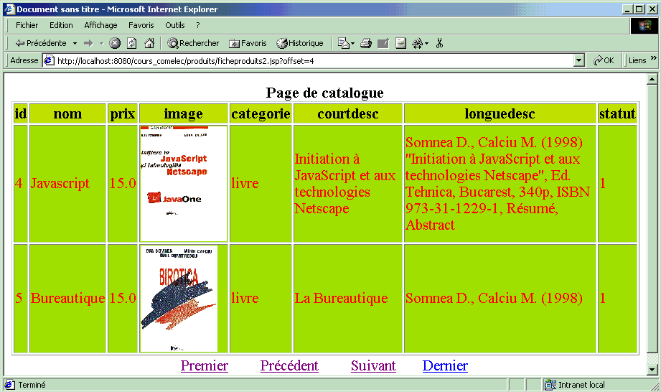Click the status bar page icon
661x392 pixels.
(9, 385)
